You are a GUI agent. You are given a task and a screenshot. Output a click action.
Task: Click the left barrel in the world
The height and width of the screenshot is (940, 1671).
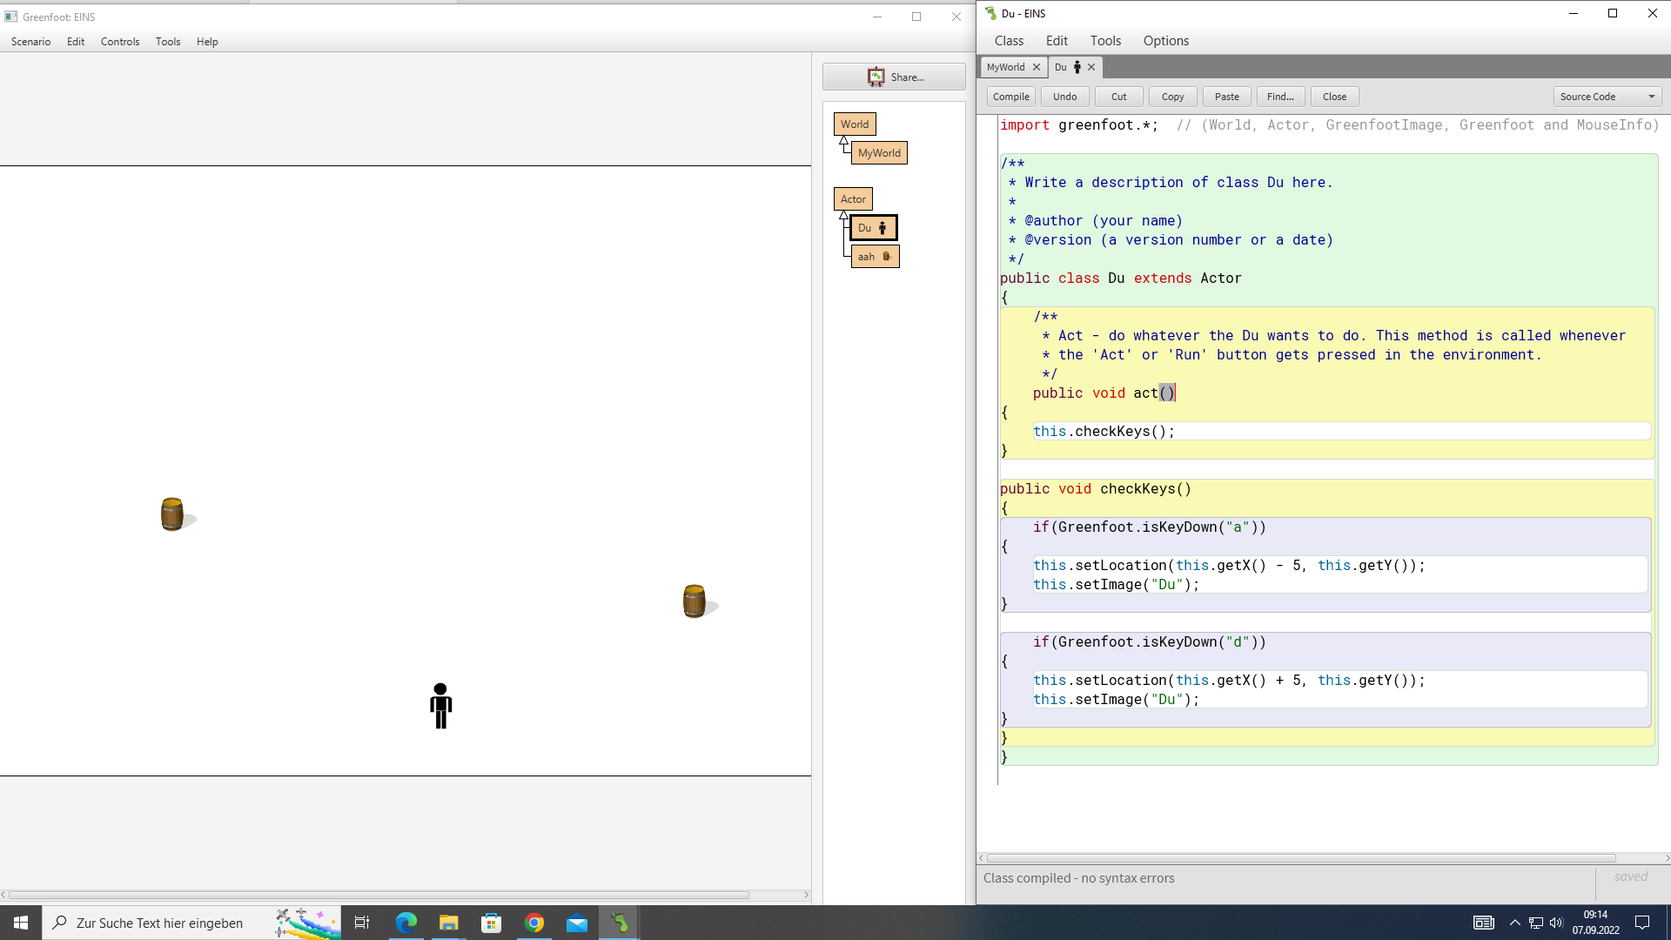(172, 514)
